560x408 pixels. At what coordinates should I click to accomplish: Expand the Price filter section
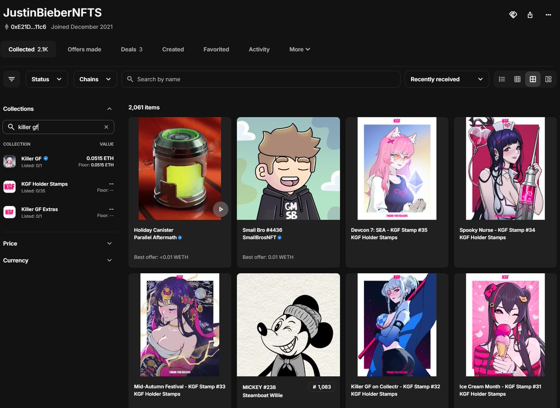pyautogui.click(x=58, y=243)
